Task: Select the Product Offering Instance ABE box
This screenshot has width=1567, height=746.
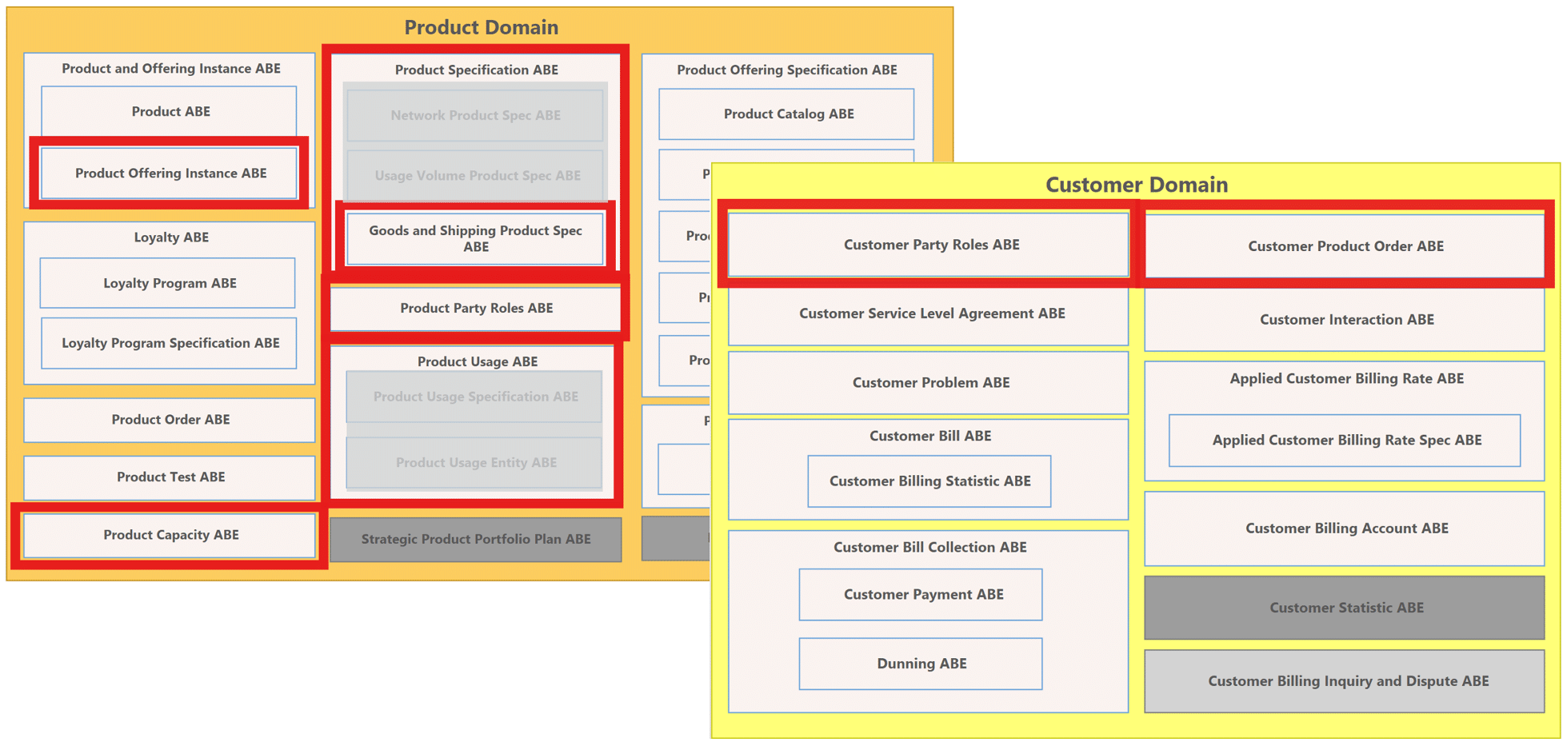Action: tap(170, 173)
